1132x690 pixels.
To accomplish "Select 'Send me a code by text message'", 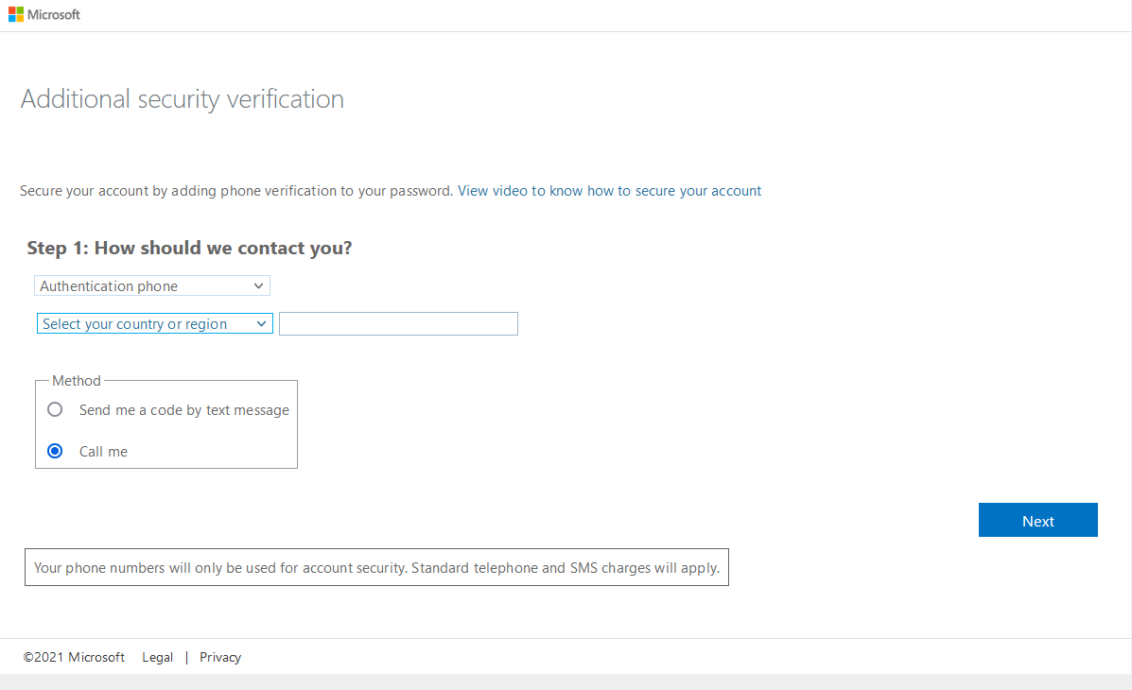I will tap(55, 410).
